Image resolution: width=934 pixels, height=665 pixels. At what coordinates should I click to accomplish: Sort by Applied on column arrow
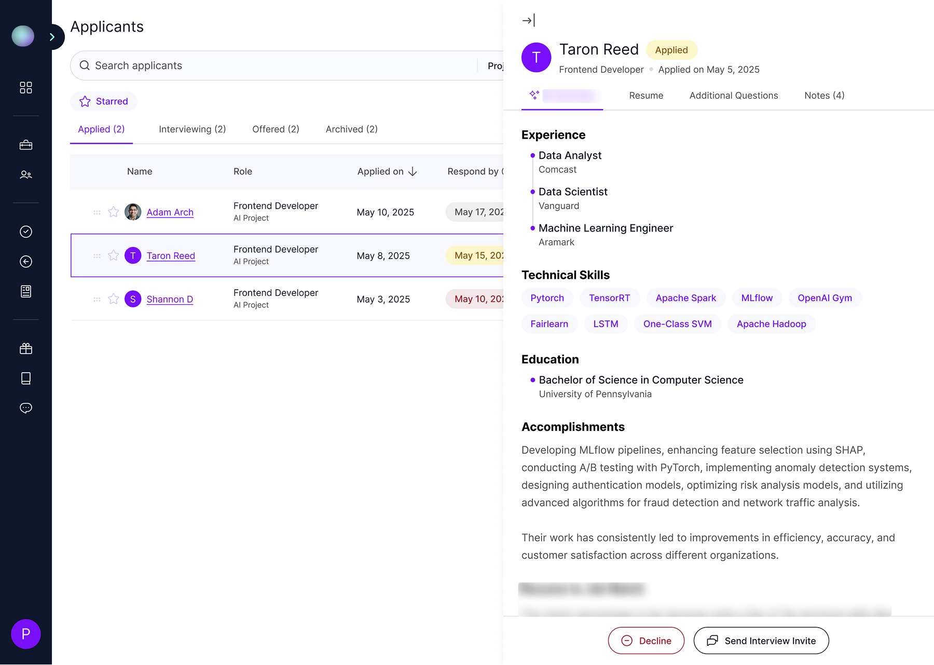413,172
